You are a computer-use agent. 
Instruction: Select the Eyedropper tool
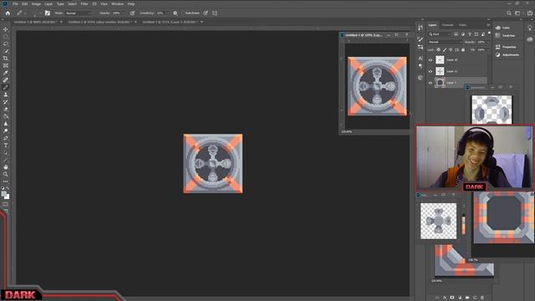pyautogui.click(x=6, y=73)
